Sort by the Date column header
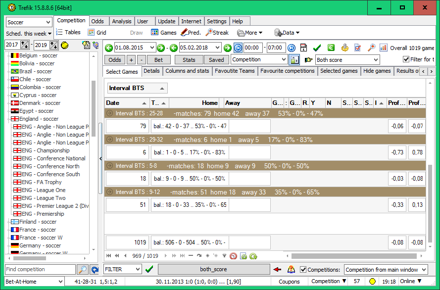440x290 pixels. pos(127,103)
